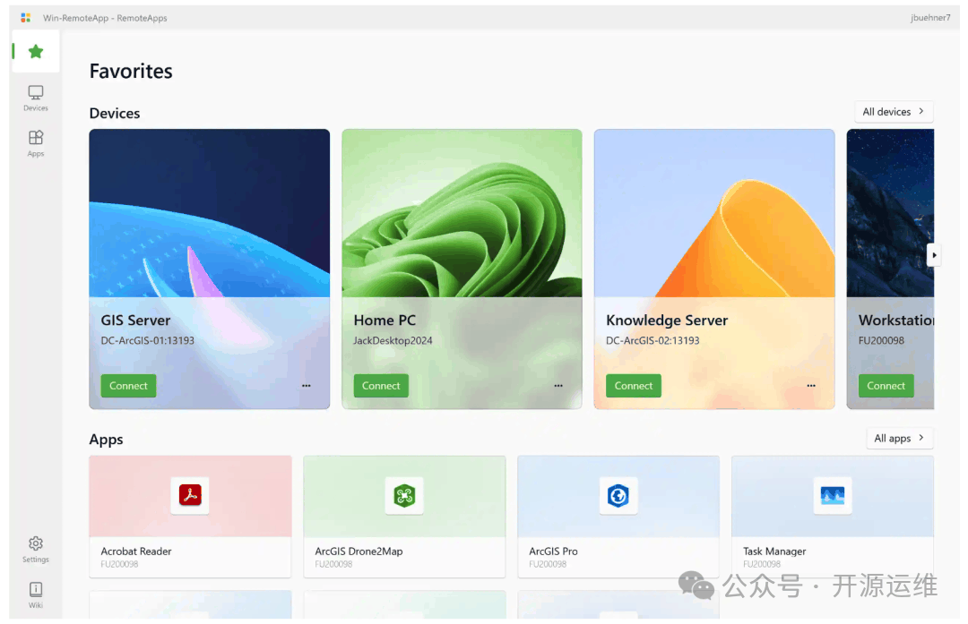Image resolution: width=968 pixels, height=624 pixels.
Task: Open more options for GIS Server
Action: 307,385
